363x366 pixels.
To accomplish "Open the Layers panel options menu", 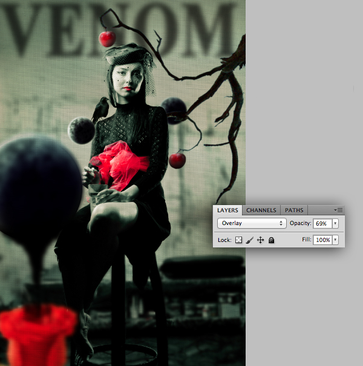I will (338, 211).
